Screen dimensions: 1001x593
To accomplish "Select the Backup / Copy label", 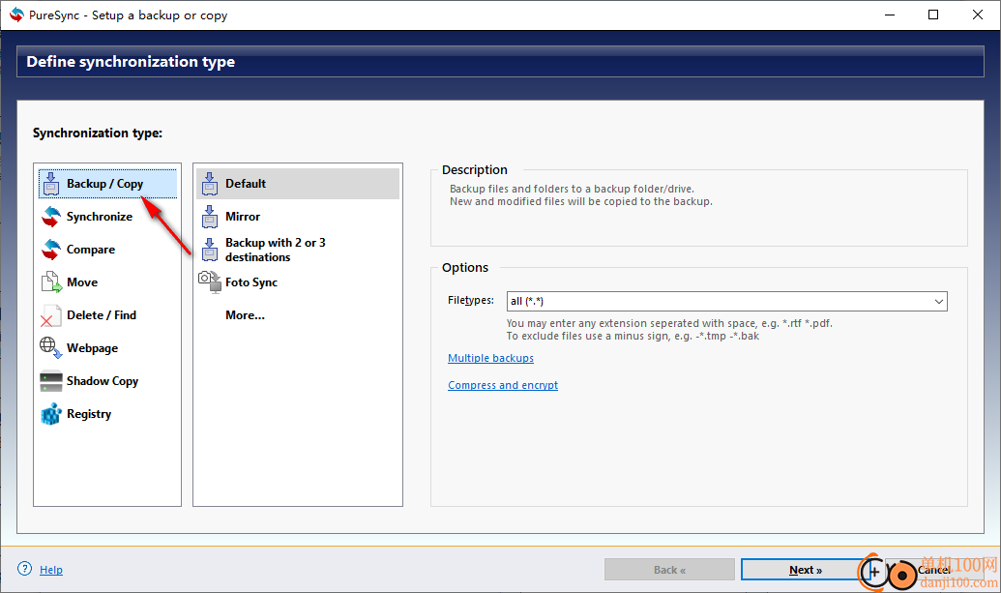I will pos(104,184).
